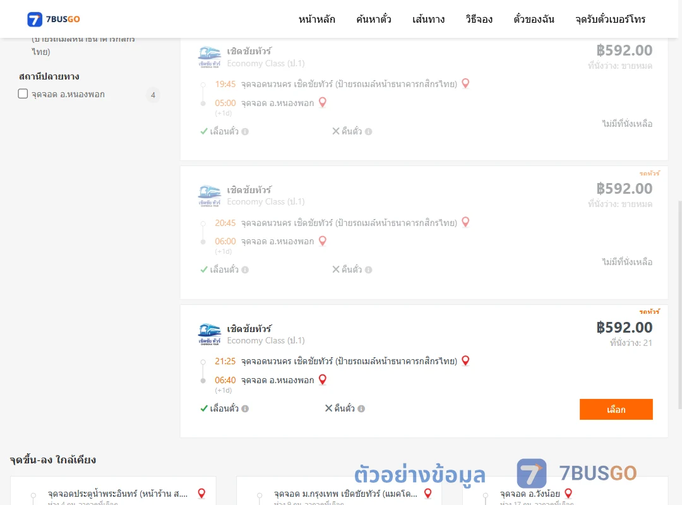Open the จุดรับตั๋วเบอร์โทร menu item
Viewport: 682px width, 505px height.
coord(610,19)
